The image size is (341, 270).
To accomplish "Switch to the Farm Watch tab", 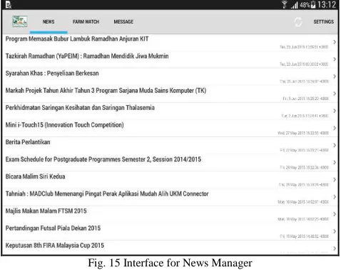I will 86,21.
